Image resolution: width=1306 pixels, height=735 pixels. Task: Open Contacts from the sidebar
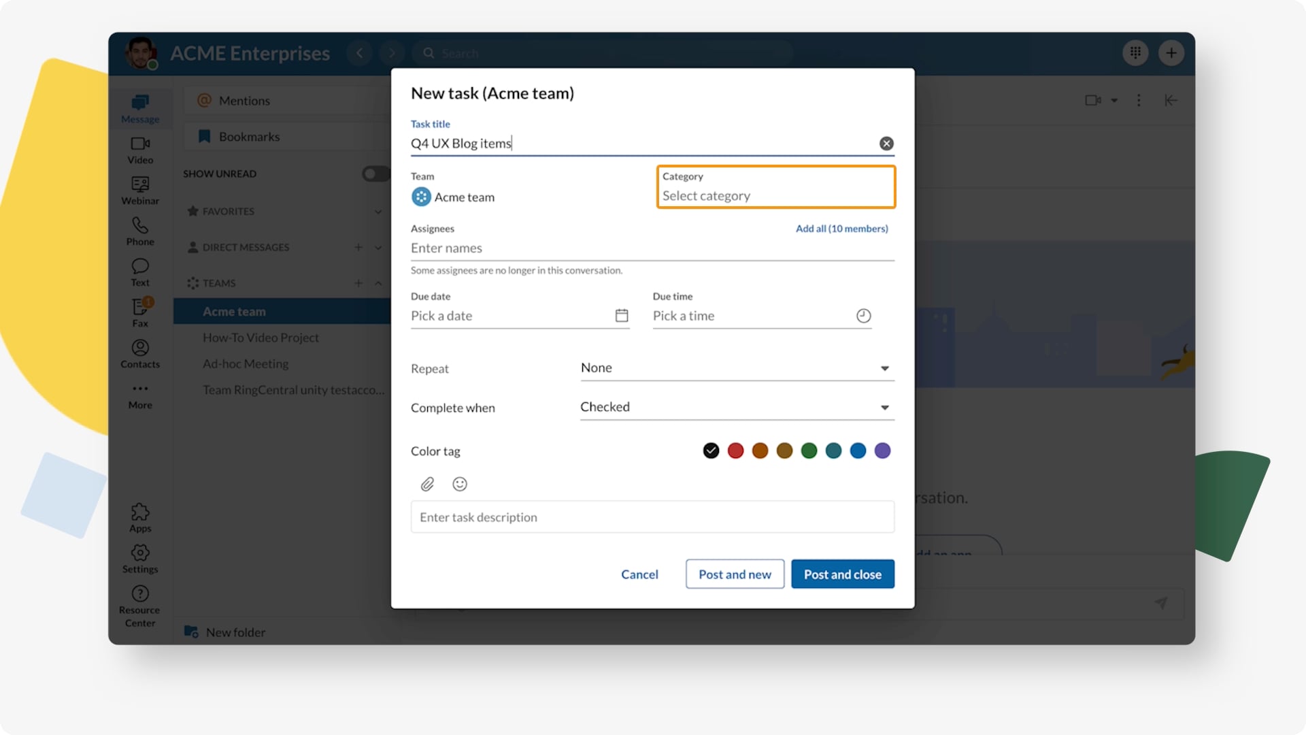click(x=139, y=353)
